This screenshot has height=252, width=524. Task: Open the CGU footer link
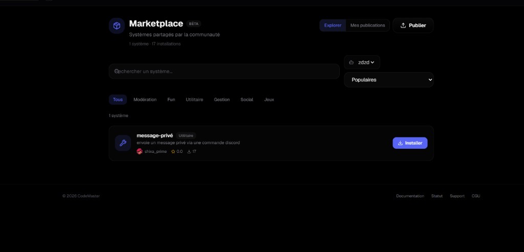click(476, 196)
